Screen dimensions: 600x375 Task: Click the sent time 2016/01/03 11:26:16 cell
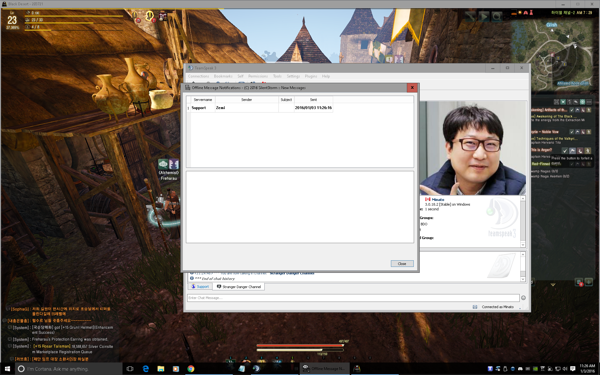pyautogui.click(x=313, y=108)
